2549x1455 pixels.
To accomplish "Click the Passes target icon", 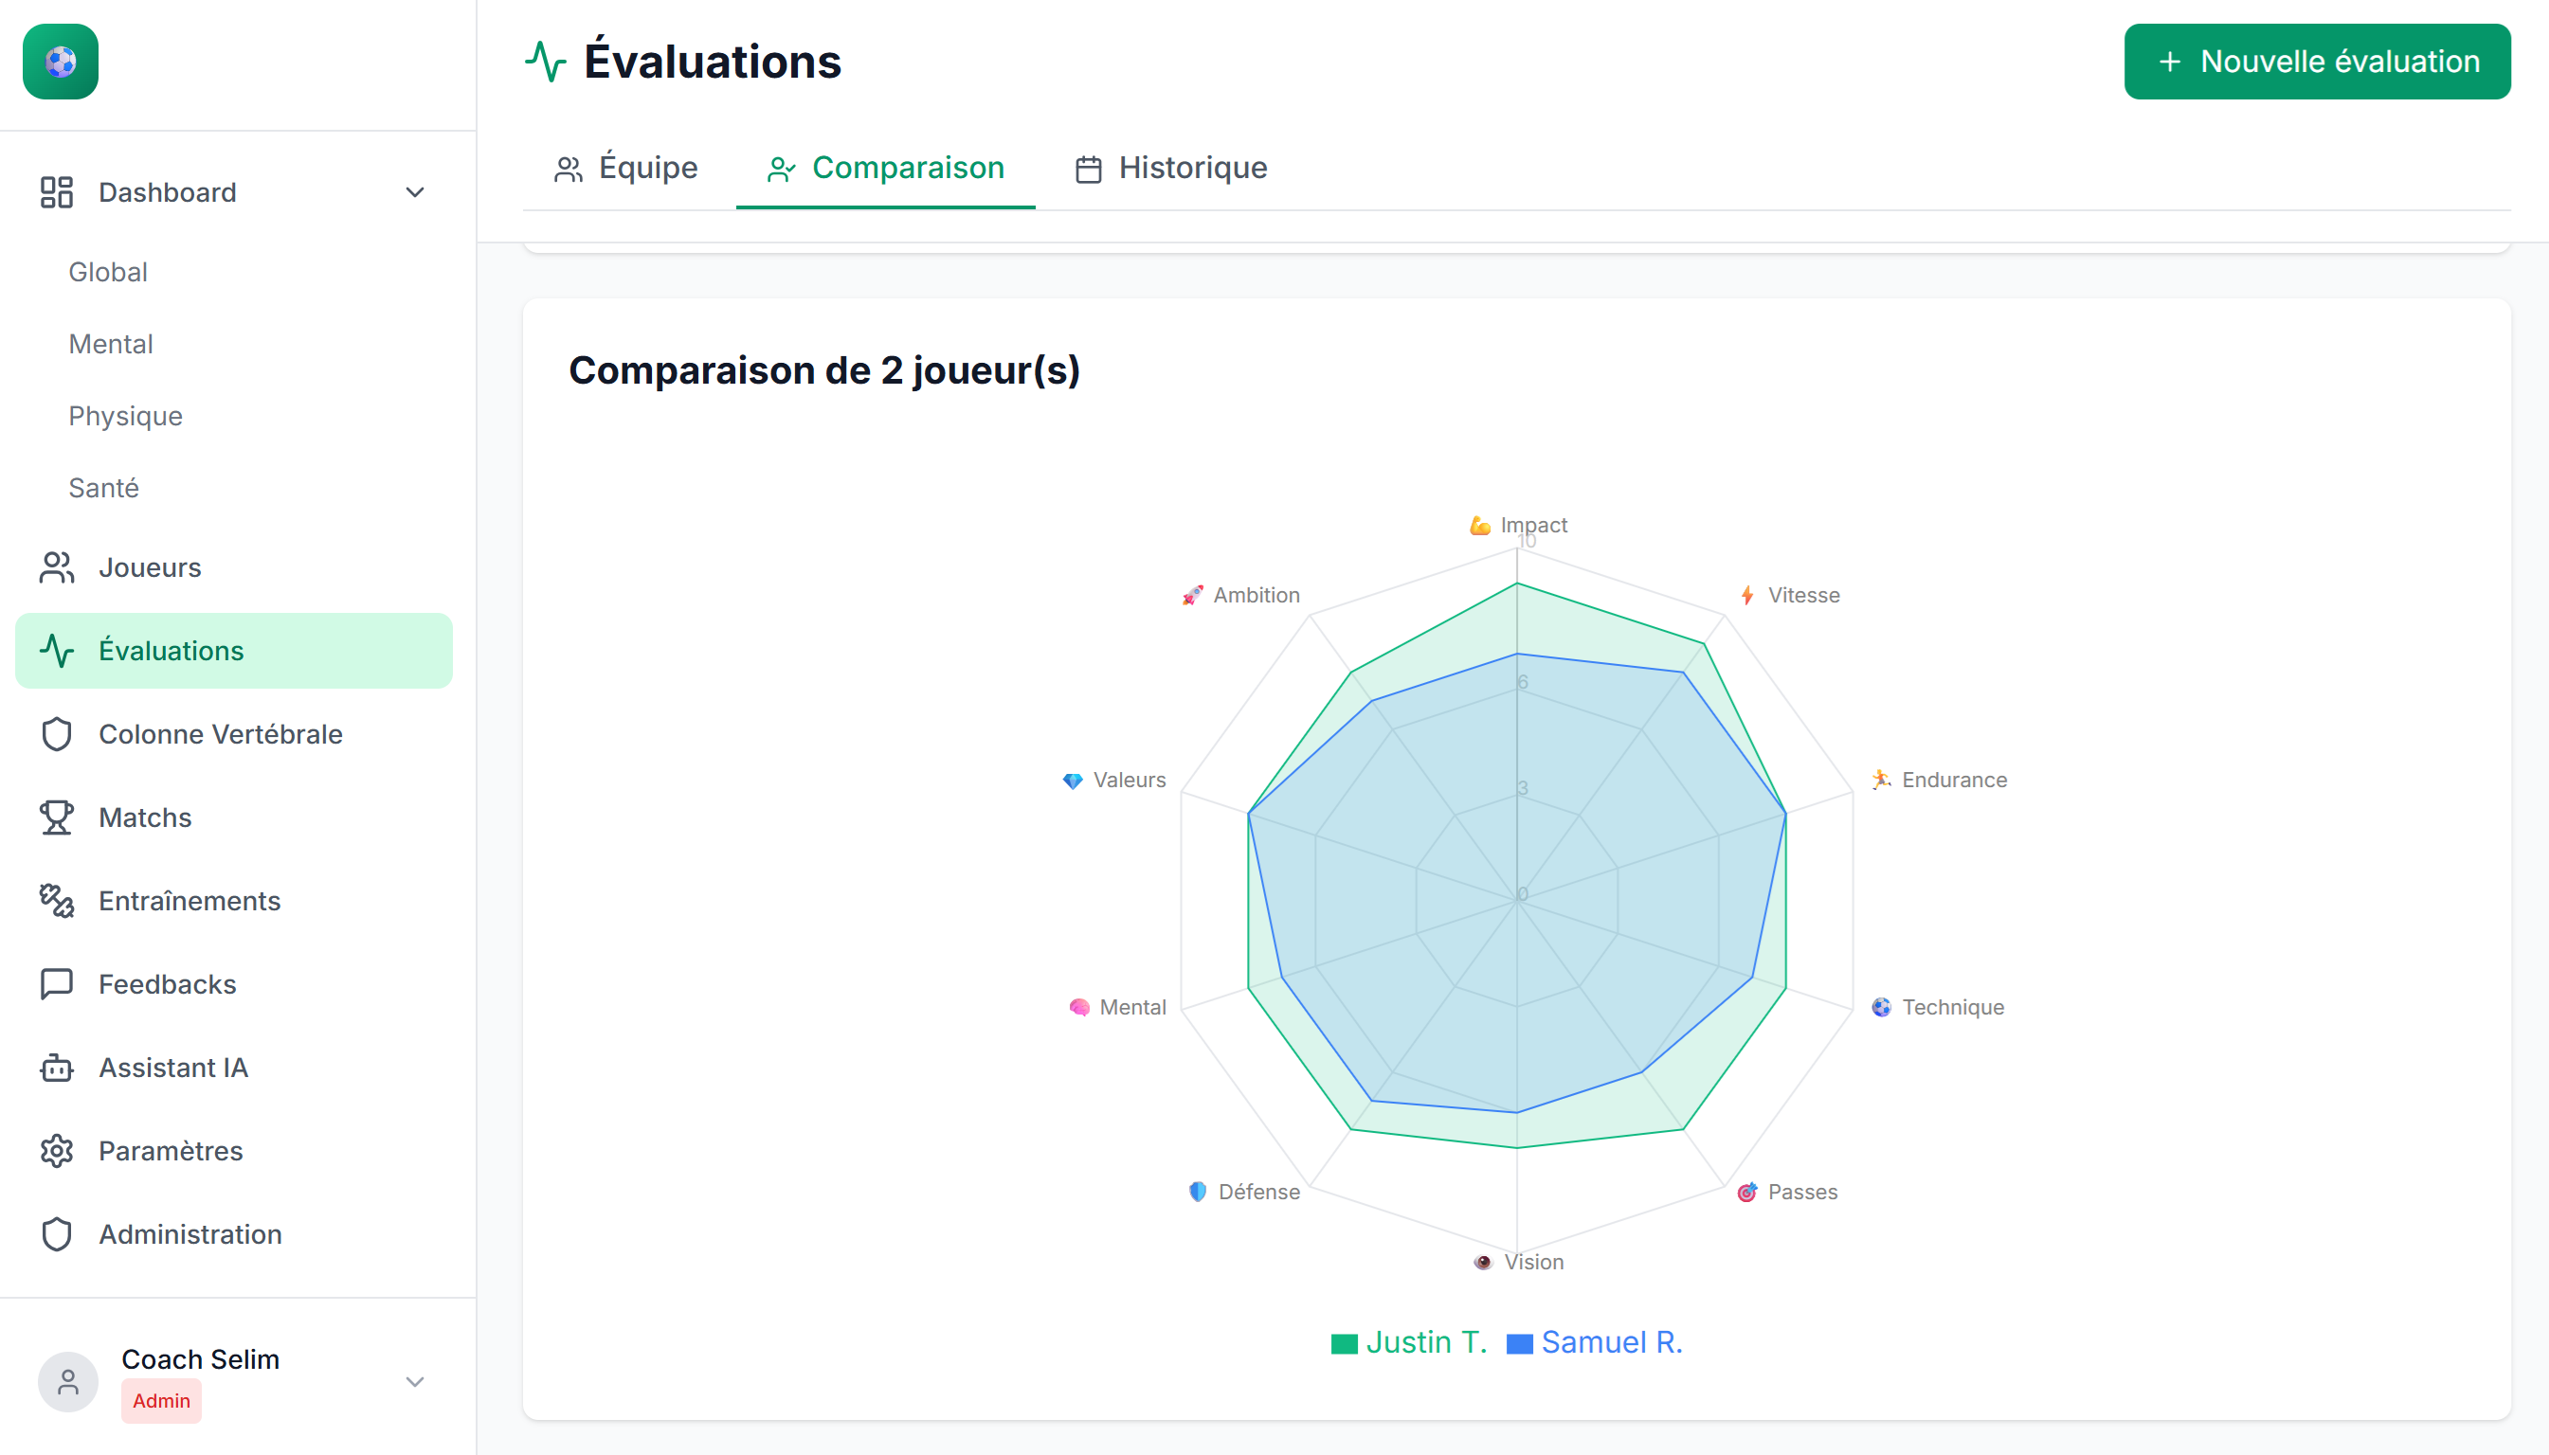I will 1747,1193.
